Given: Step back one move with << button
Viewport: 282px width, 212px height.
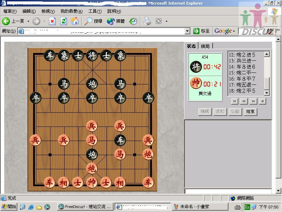Looking at the screenshot, I should pos(244,101).
